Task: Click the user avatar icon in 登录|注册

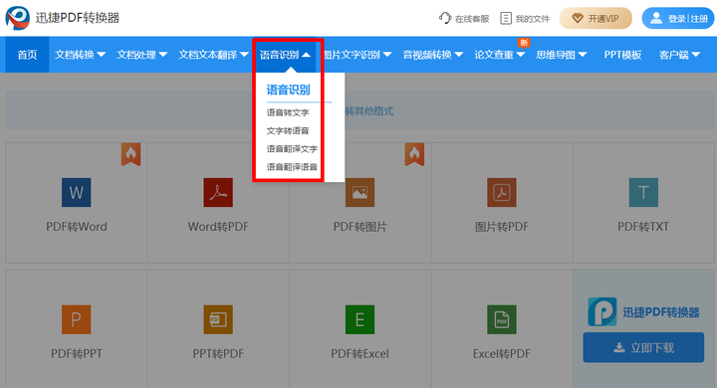Action: [656, 18]
